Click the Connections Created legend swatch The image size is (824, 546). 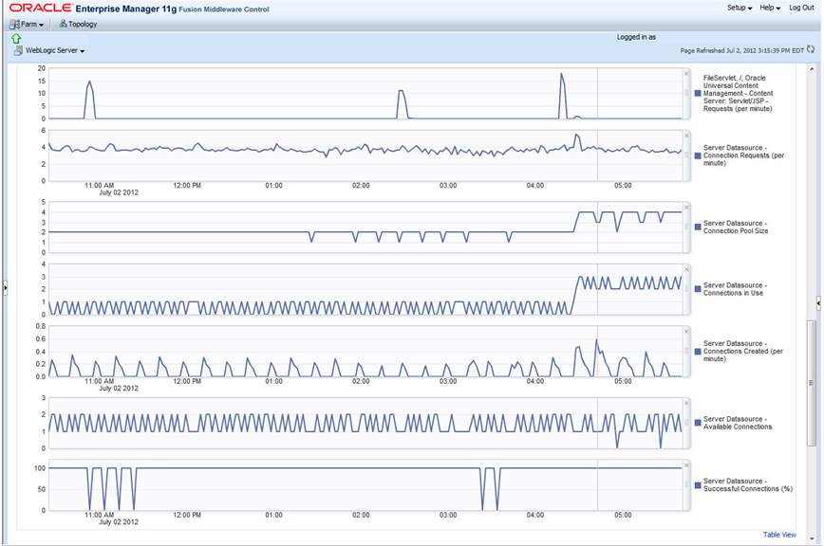click(x=698, y=352)
